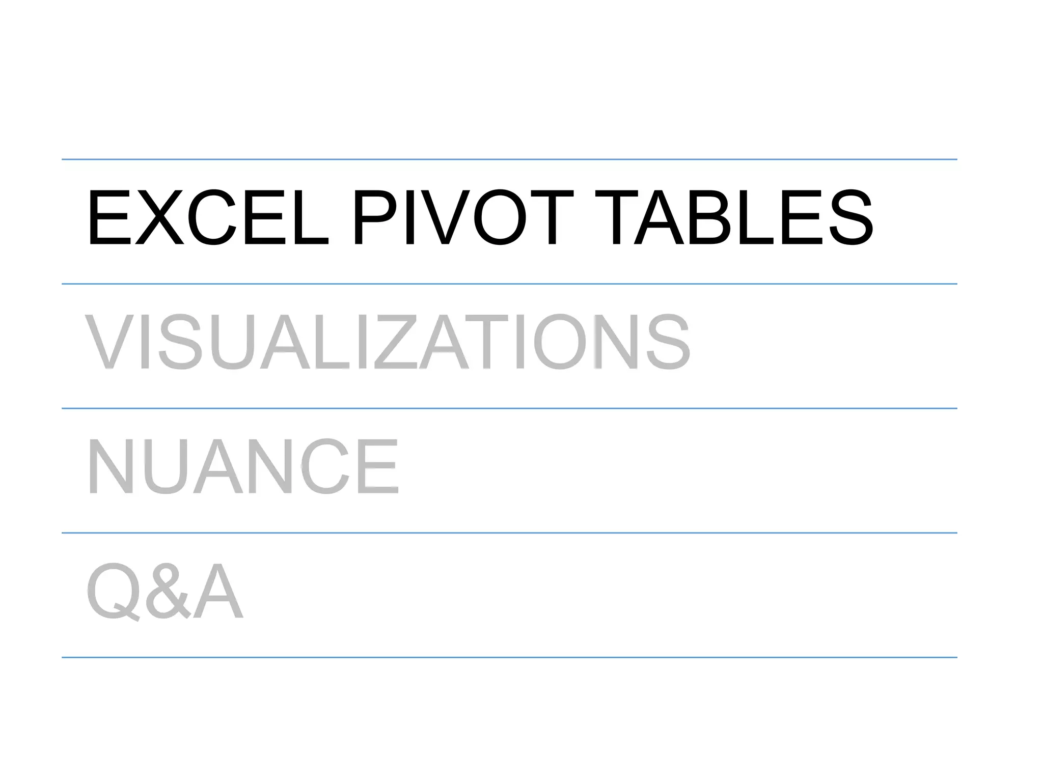1043x782 pixels.
Task: Select the divider between NUANCE and Q&A
Action: pos(509,533)
